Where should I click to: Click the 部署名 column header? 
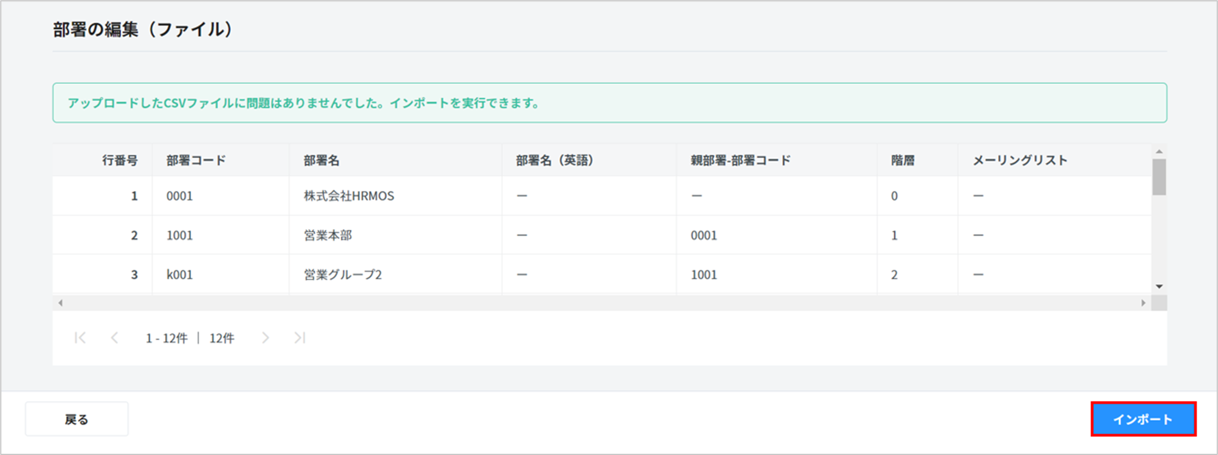point(322,160)
